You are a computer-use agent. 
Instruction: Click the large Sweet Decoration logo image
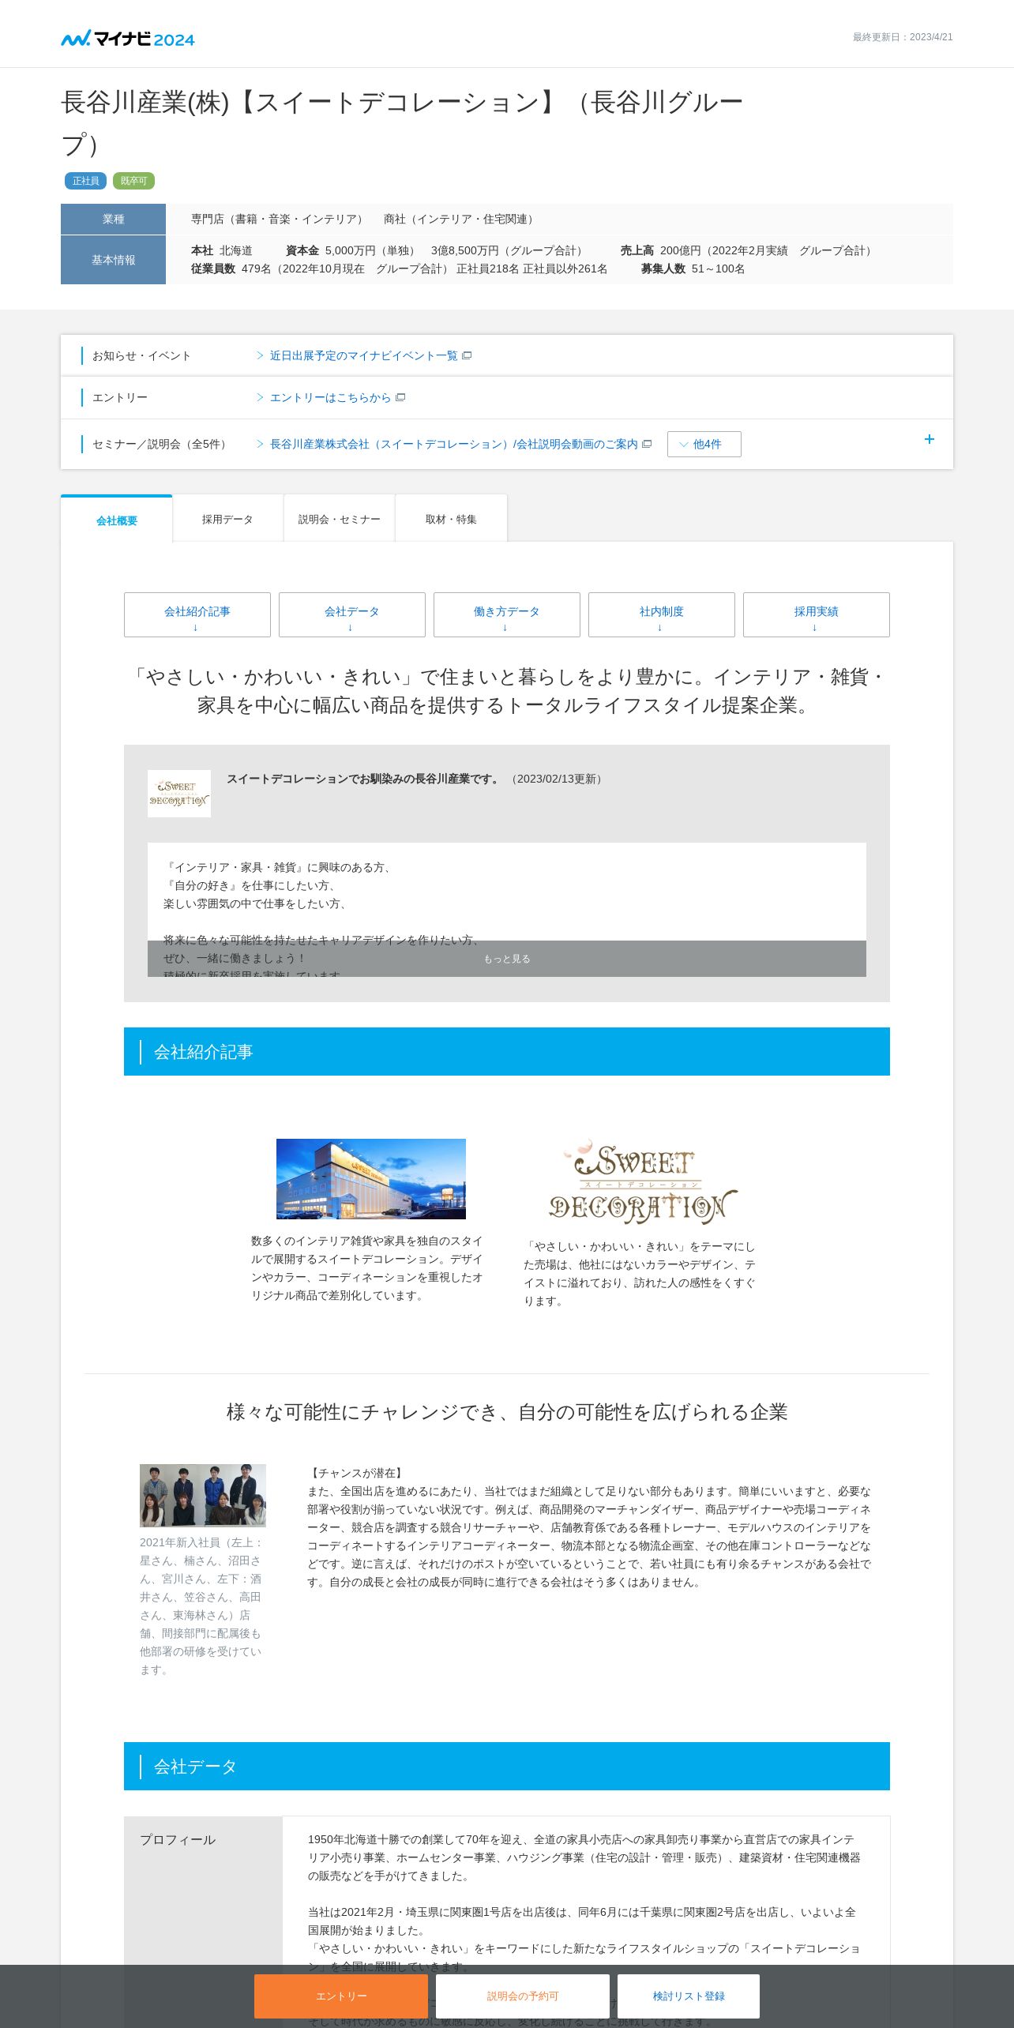(642, 1181)
